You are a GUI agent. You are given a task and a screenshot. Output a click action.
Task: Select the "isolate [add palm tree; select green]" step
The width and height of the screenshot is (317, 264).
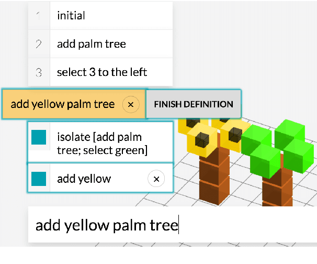click(102, 144)
